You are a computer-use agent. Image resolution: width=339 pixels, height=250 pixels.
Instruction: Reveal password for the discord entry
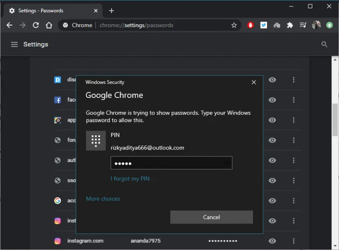tap(272, 80)
